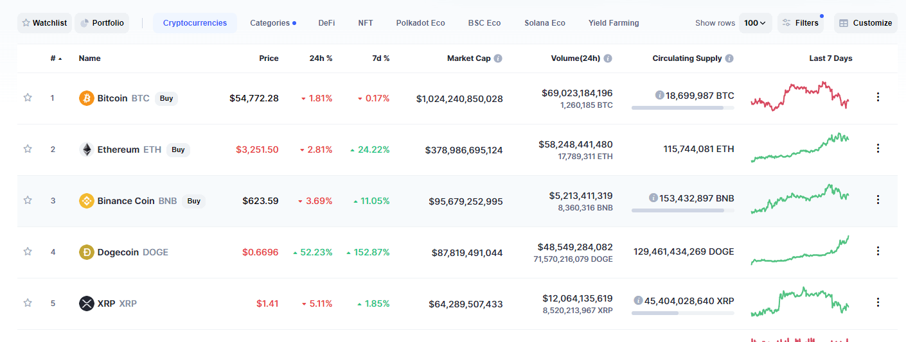Open the three-dot menu for XRP

tap(878, 302)
